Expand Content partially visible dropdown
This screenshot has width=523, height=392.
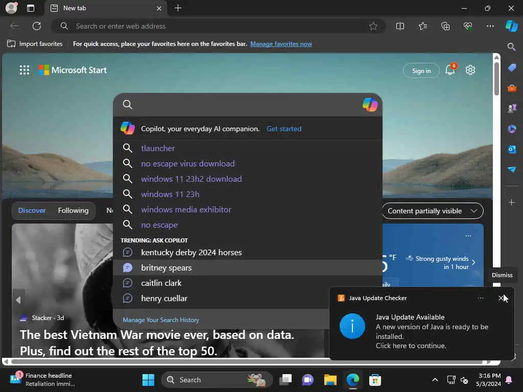(432, 211)
